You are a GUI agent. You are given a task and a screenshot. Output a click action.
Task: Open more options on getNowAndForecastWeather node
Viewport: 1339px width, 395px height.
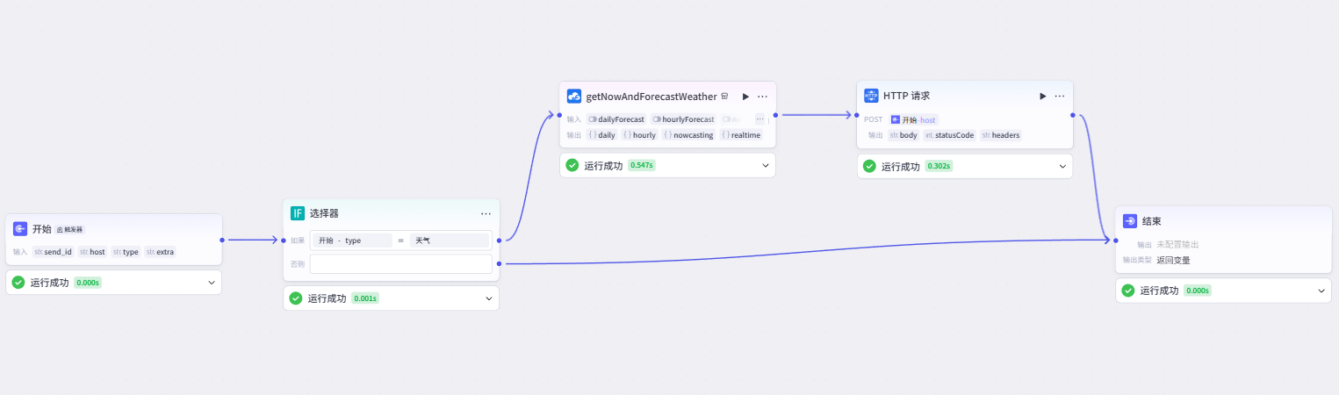pos(762,97)
